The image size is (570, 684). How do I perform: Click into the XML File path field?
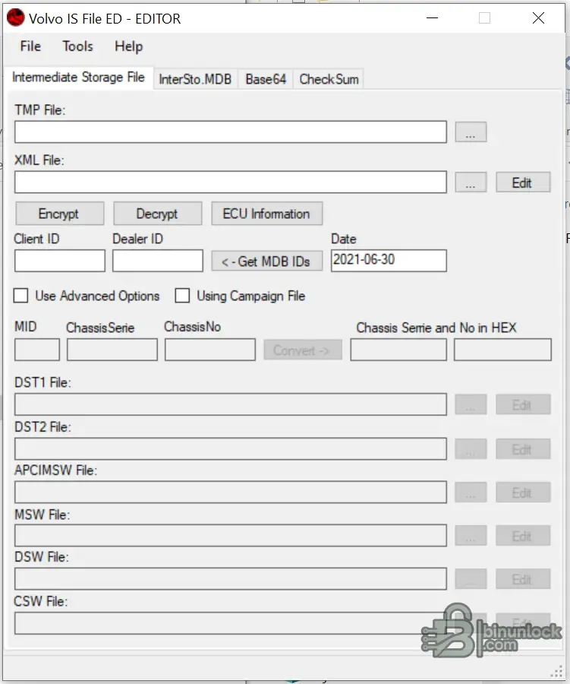tap(231, 182)
